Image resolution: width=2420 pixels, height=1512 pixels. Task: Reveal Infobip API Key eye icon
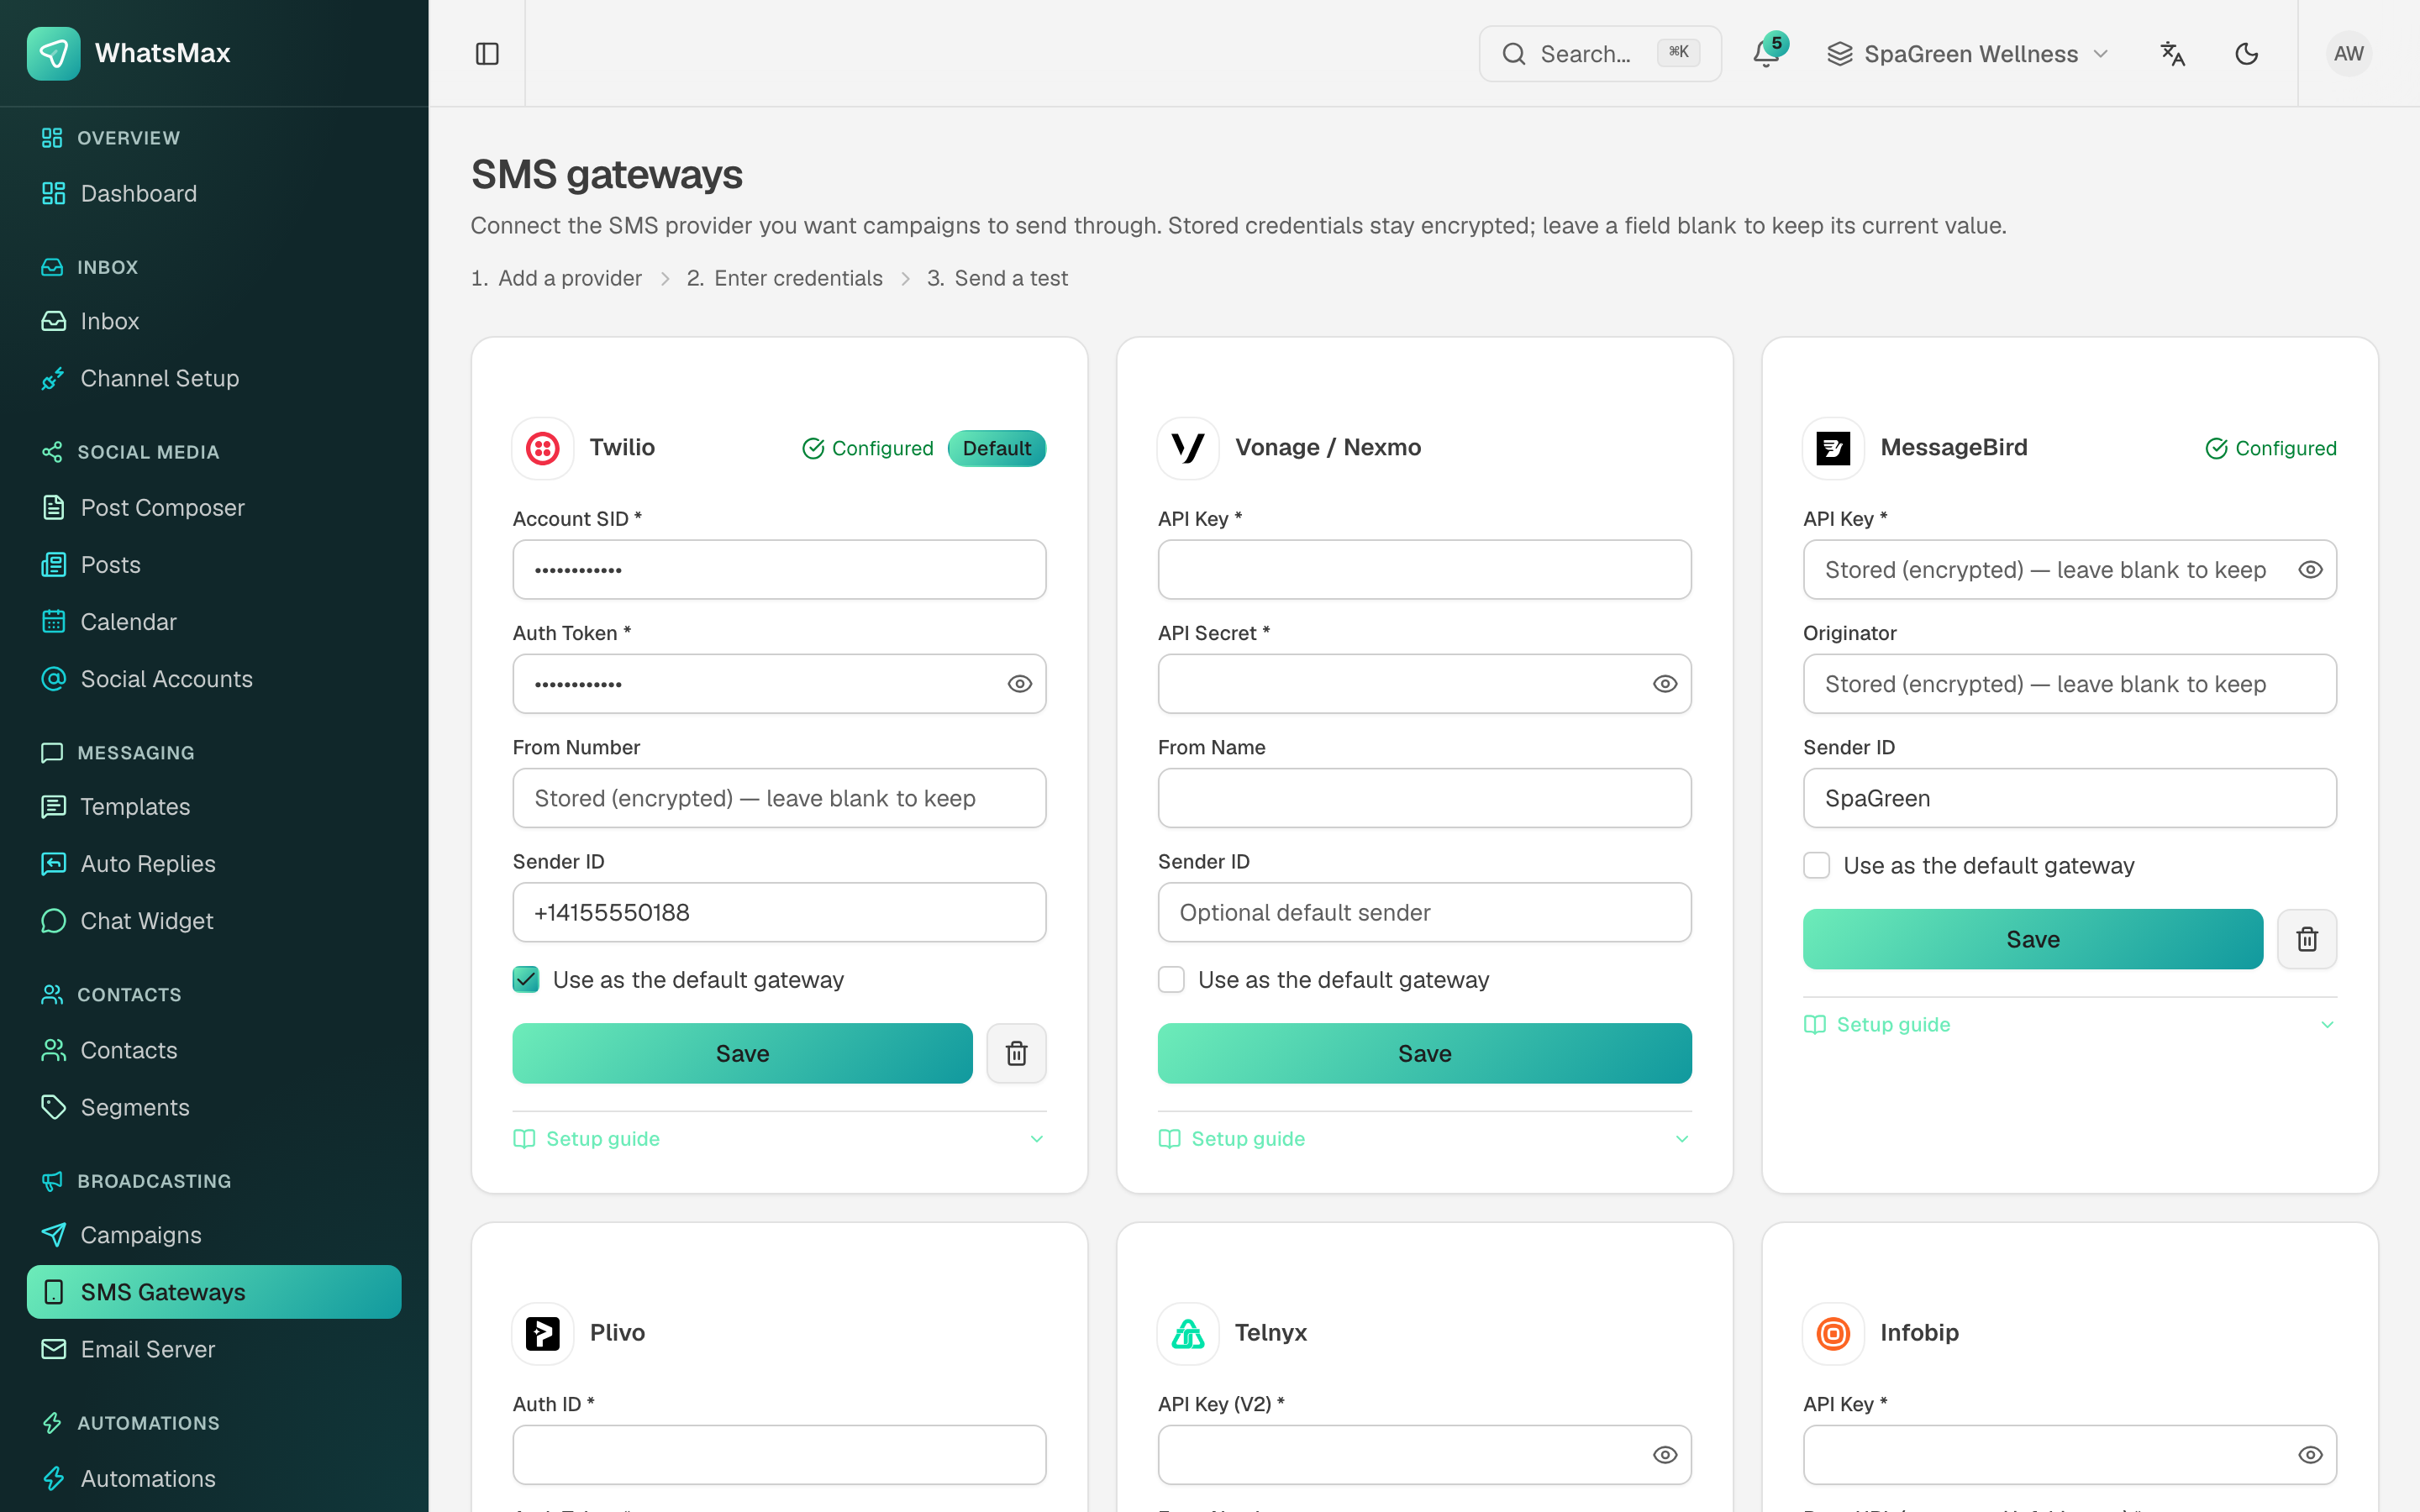[x=2309, y=1455]
